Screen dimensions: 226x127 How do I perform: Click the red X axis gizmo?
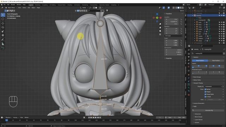pyautogui.click(x=161, y=18)
